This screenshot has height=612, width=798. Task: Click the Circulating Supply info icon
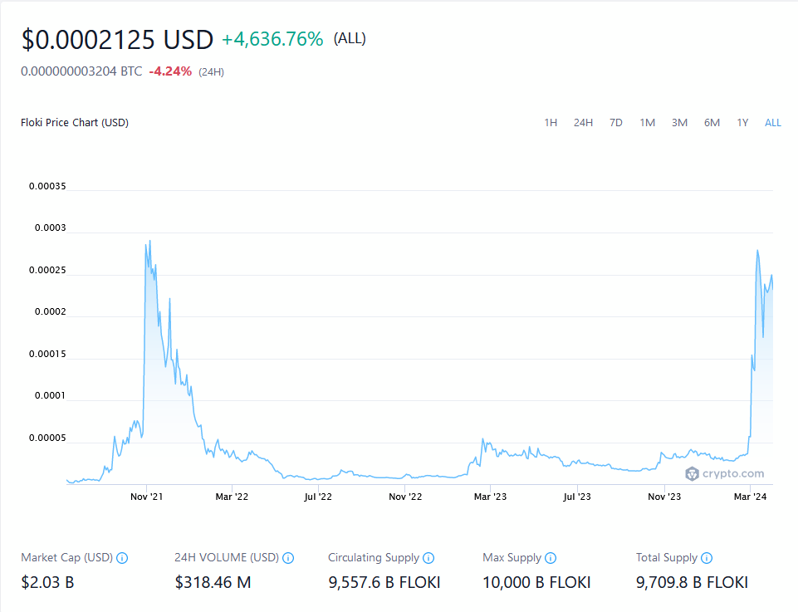click(x=428, y=558)
